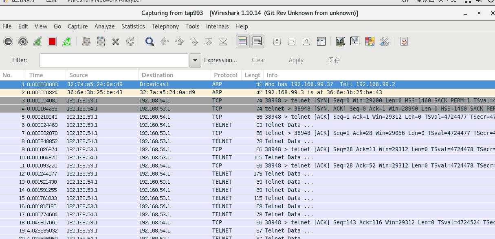Open the Help menu

point(242,26)
